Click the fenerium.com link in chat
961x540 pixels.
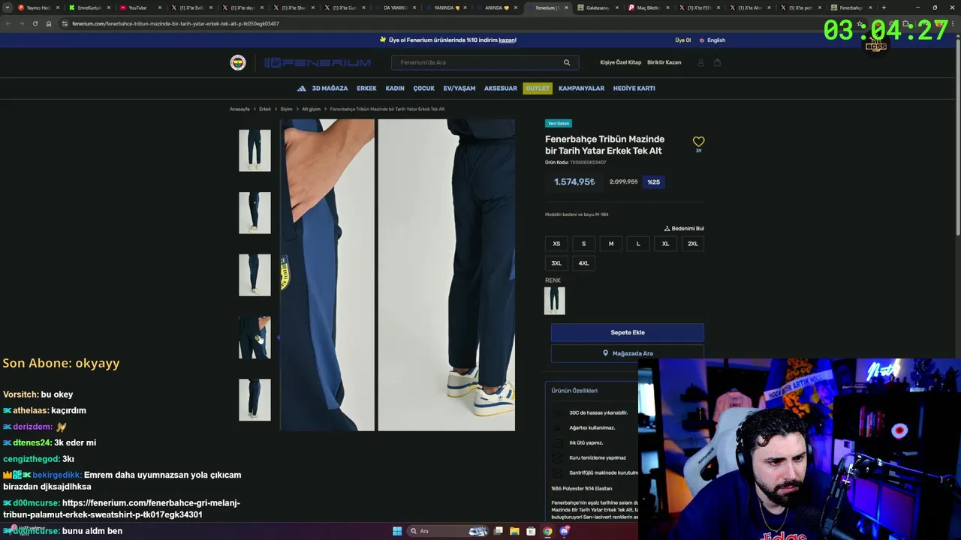(x=122, y=508)
